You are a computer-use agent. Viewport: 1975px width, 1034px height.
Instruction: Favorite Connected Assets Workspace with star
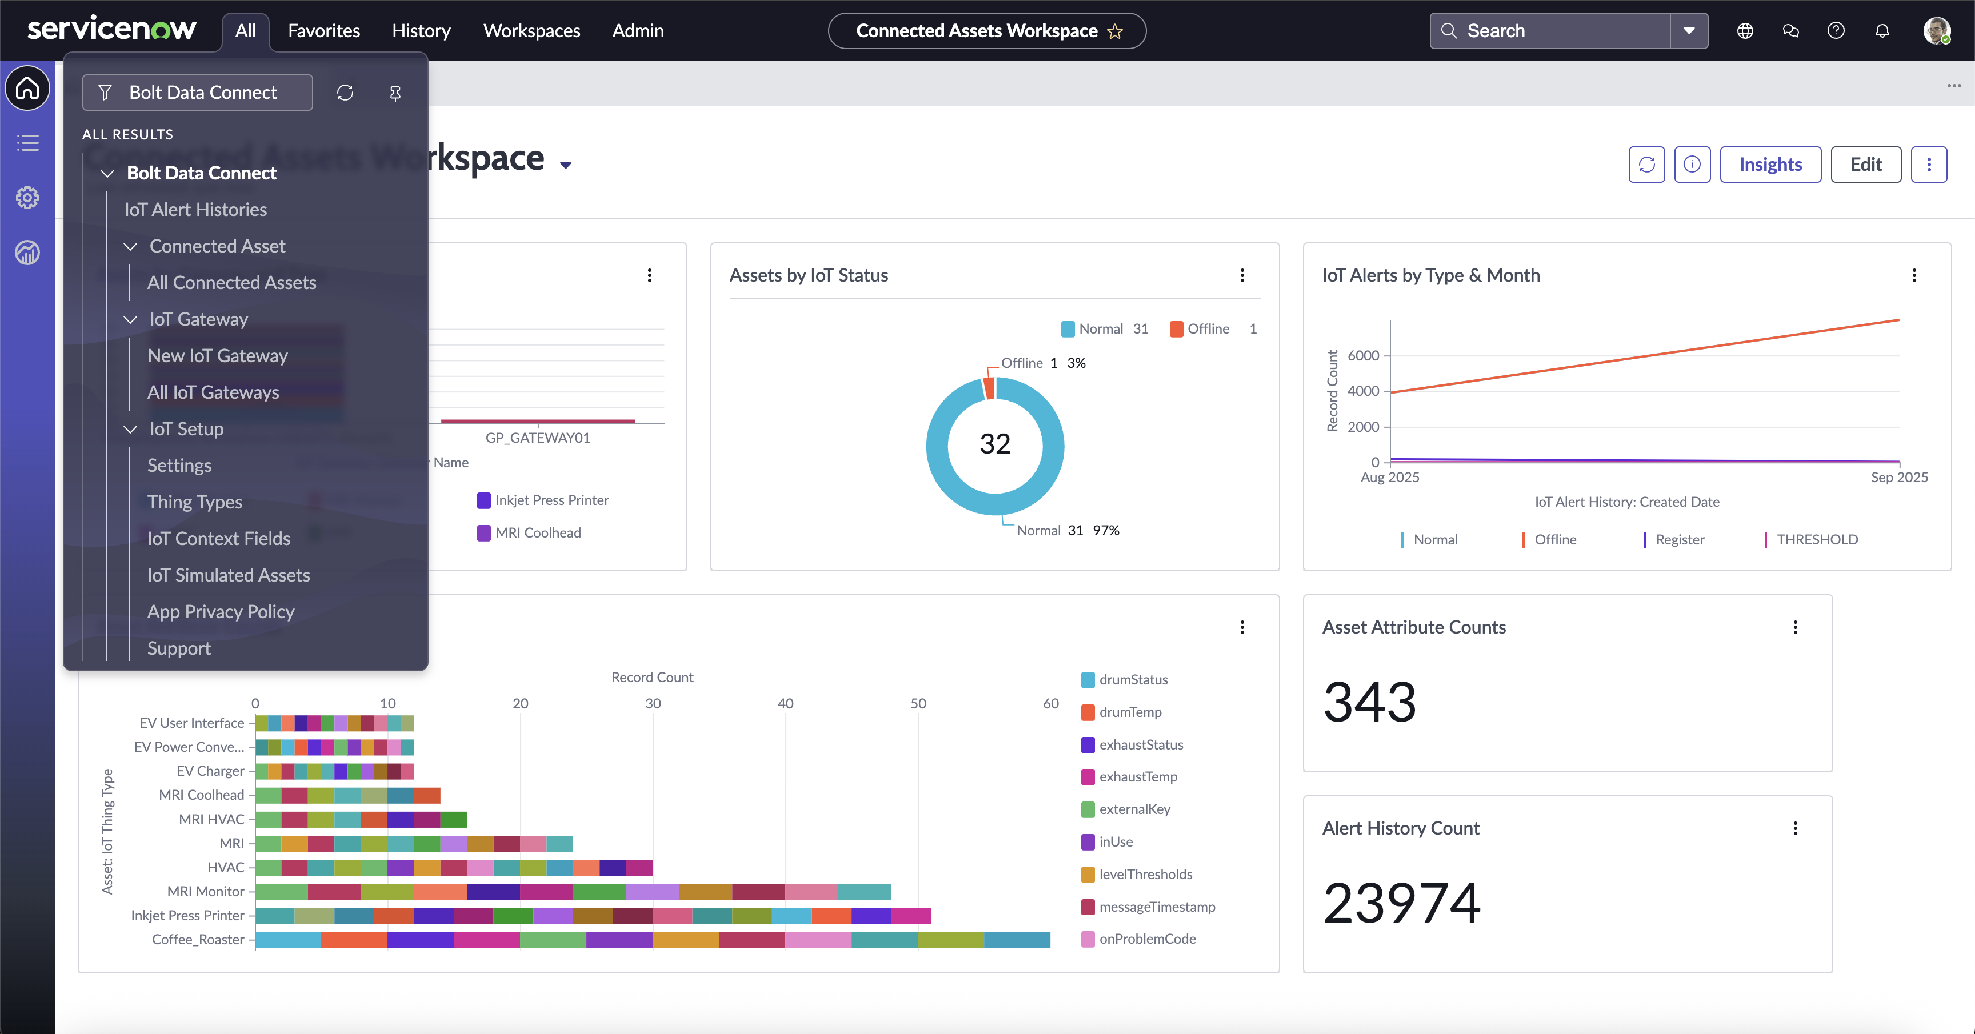coord(1115,31)
